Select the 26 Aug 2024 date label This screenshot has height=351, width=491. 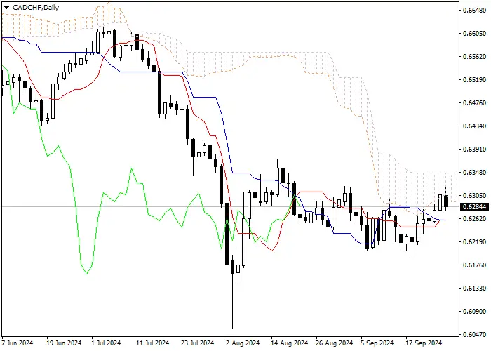tap(334, 343)
